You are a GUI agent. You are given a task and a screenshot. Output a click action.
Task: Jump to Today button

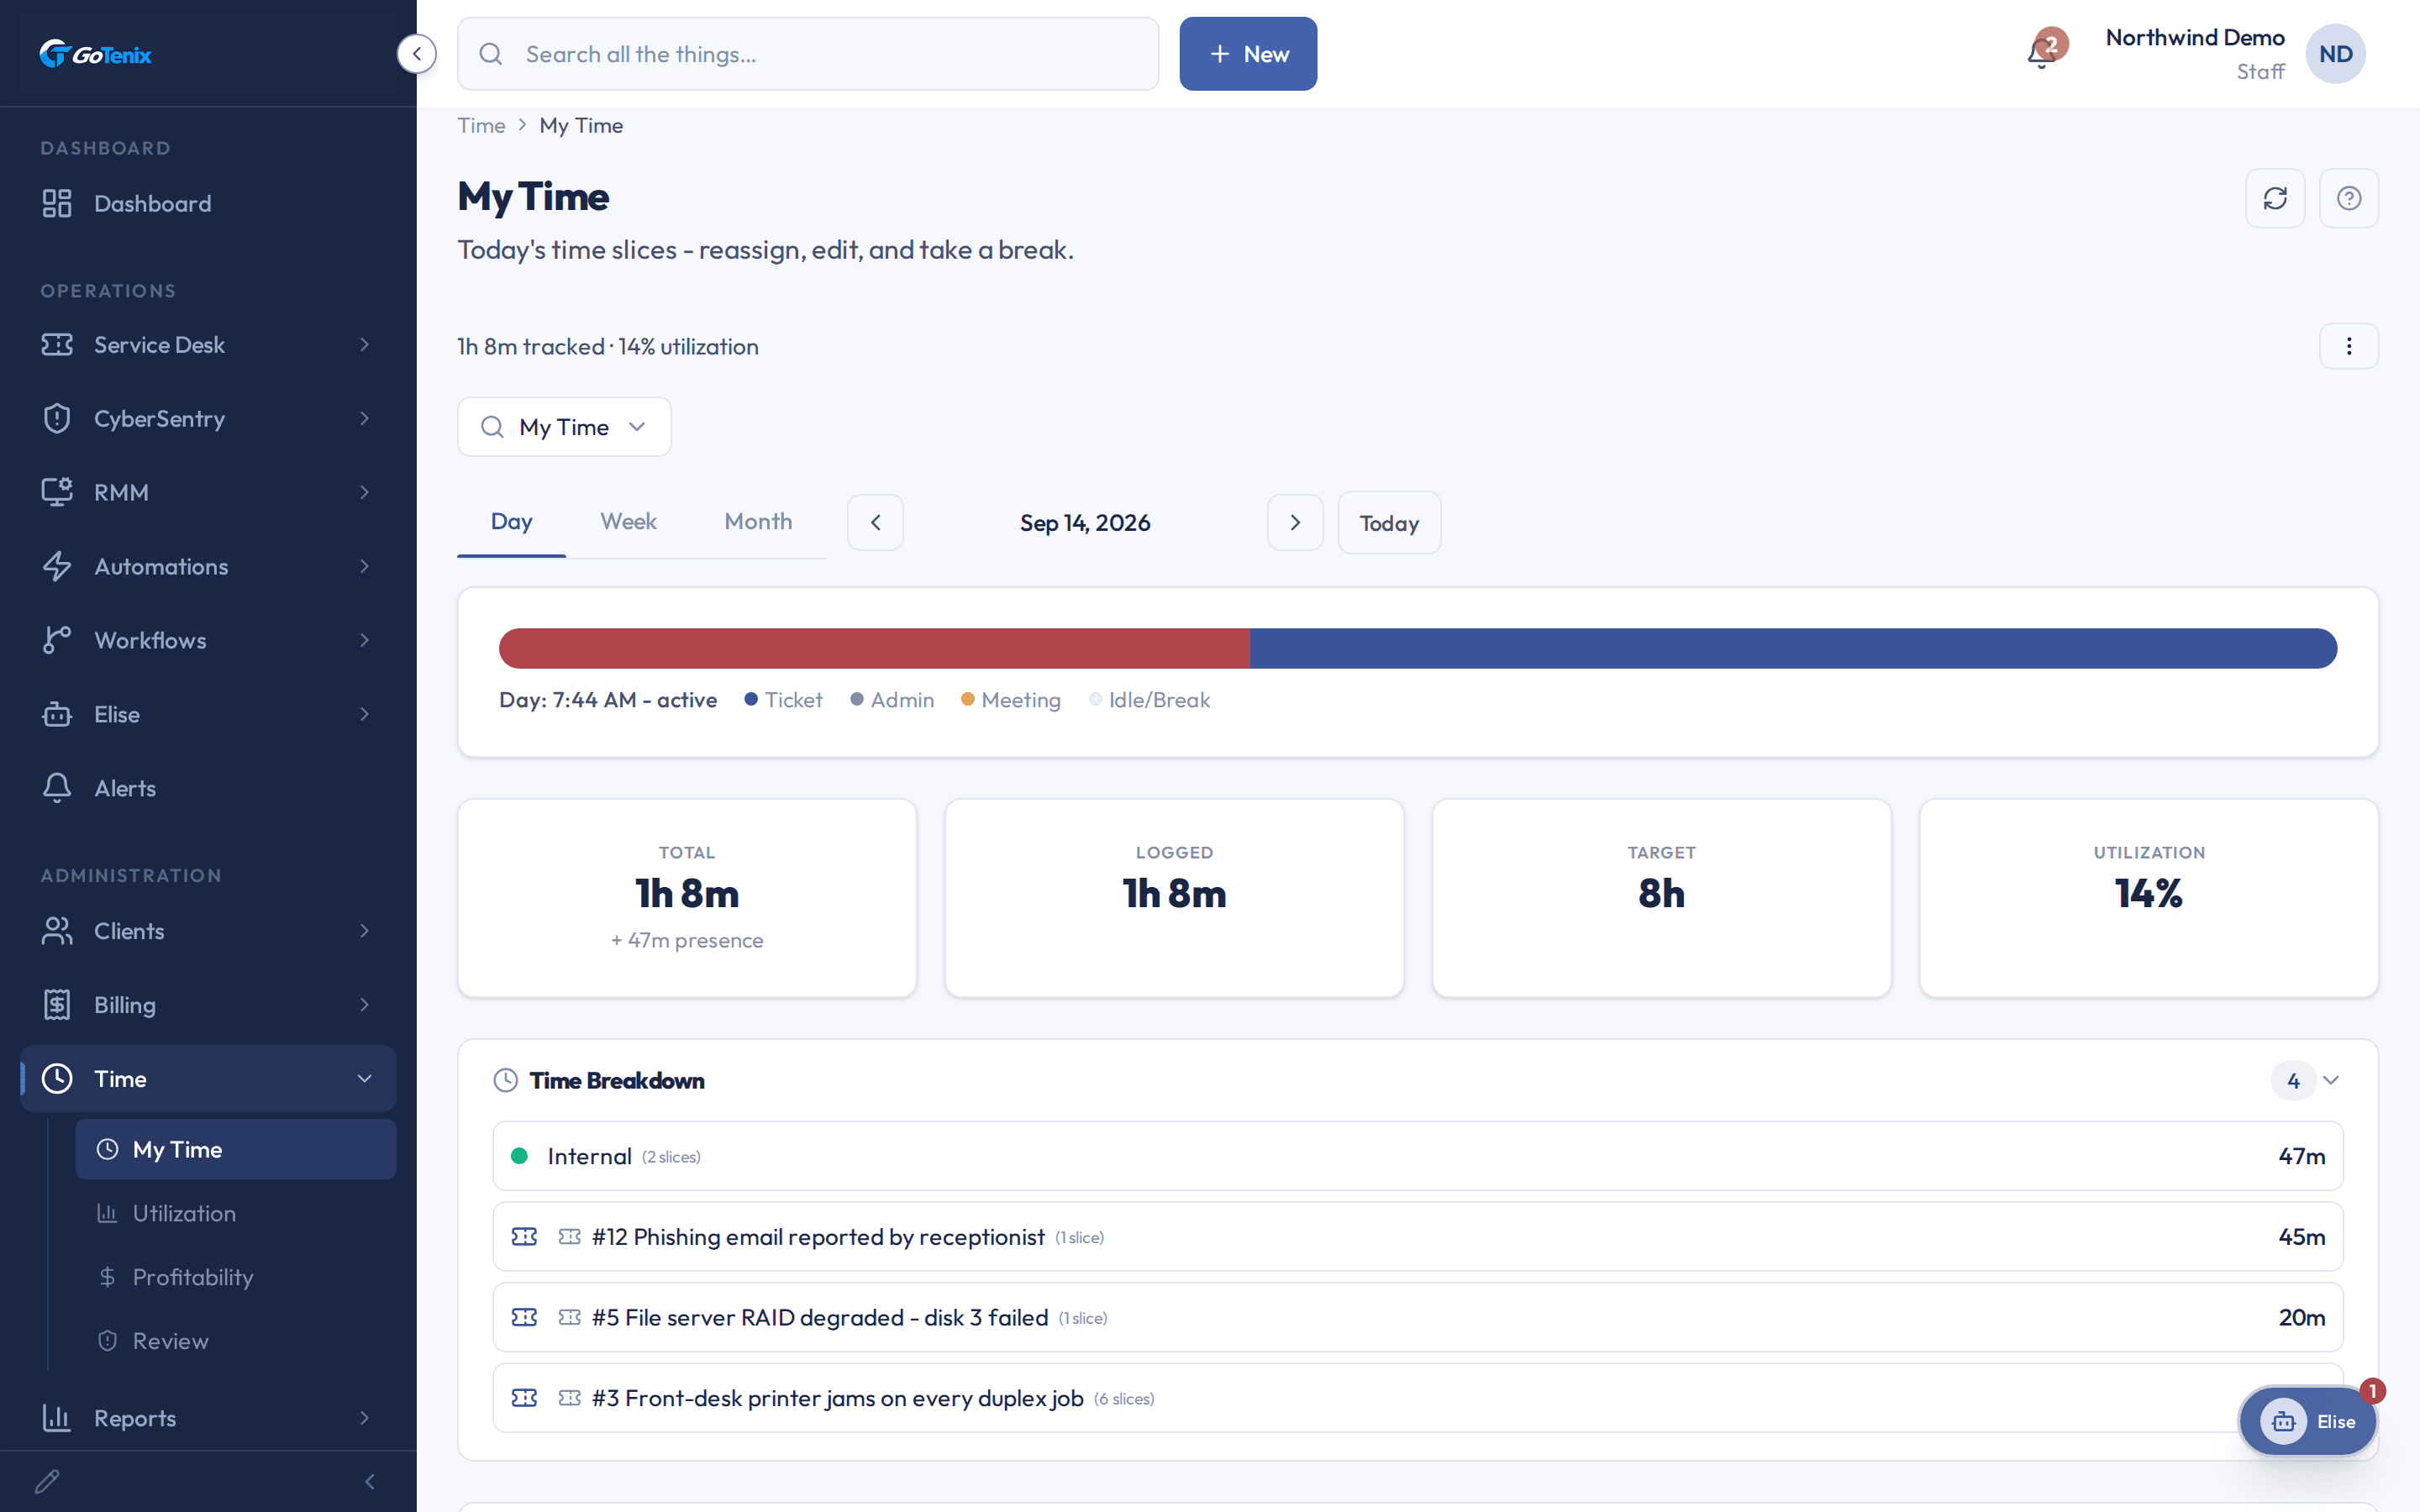(x=1389, y=522)
